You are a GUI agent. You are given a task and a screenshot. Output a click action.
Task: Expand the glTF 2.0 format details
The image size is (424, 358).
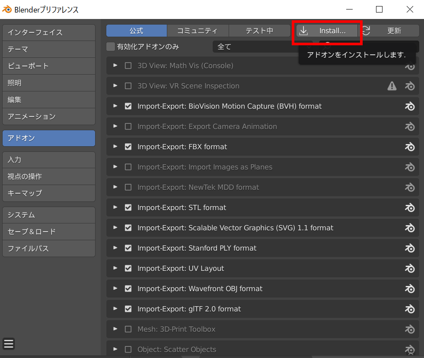(115, 308)
